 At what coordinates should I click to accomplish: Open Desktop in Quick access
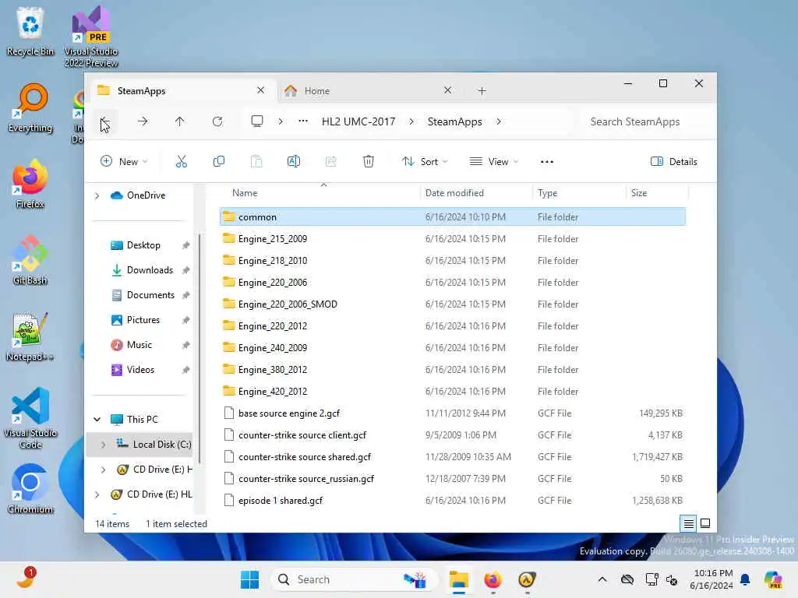(x=143, y=245)
